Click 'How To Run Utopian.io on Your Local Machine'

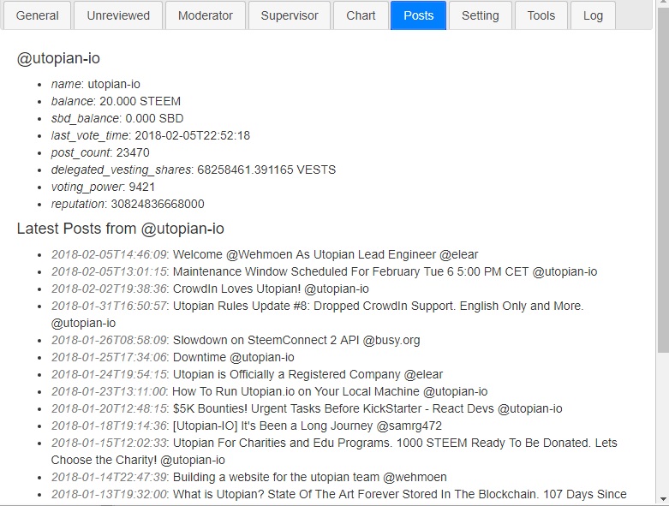pyautogui.click(x=269, y=391)
